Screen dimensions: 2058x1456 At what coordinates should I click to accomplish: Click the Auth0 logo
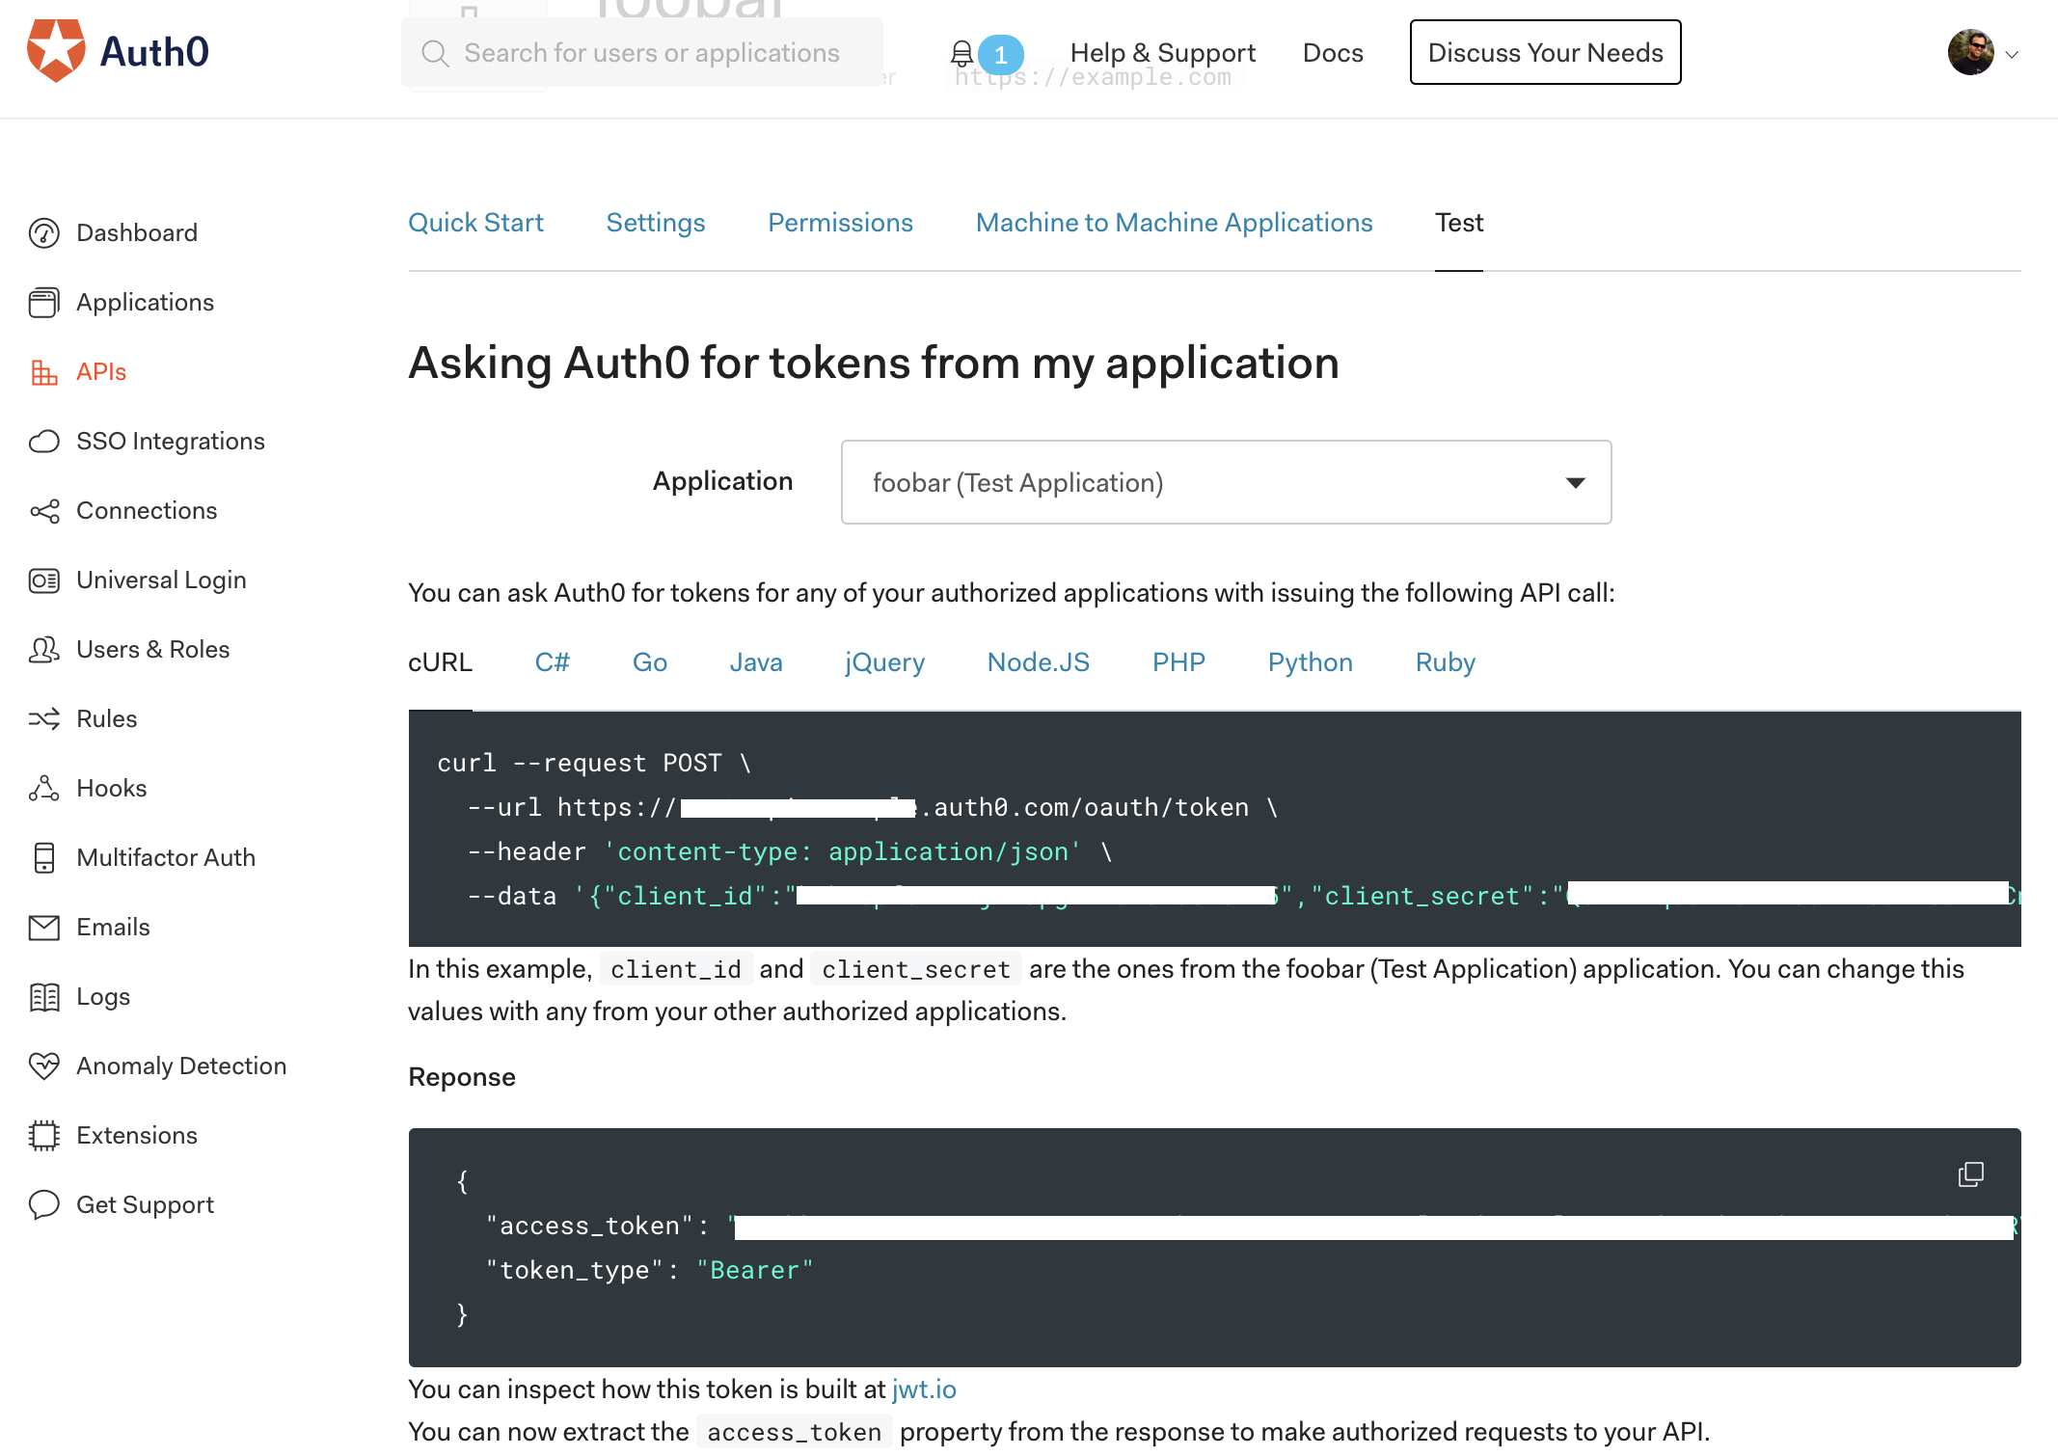coord(118,51)
